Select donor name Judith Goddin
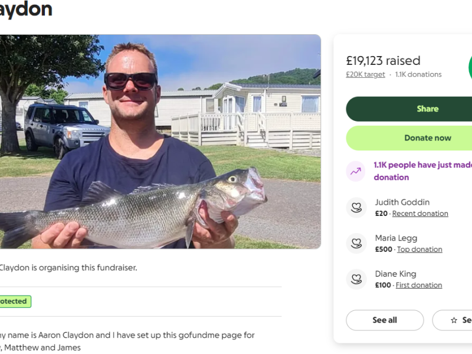The width and height of the screenshot is (472, 354). pyautogui.click(x=402, y=202)
